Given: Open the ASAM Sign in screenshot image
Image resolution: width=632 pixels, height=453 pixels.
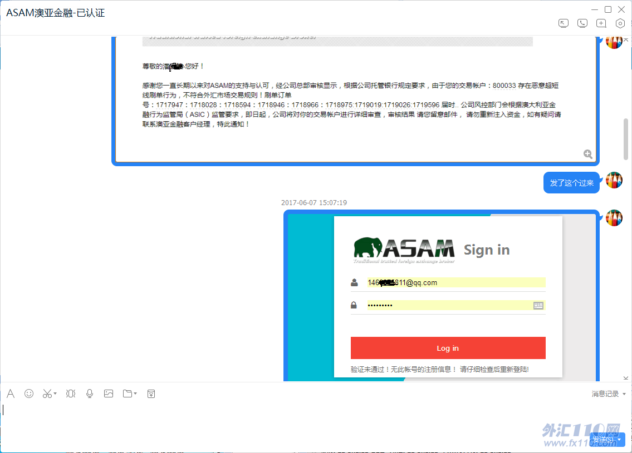Looking at the screenshot, I should pos(442,297).
